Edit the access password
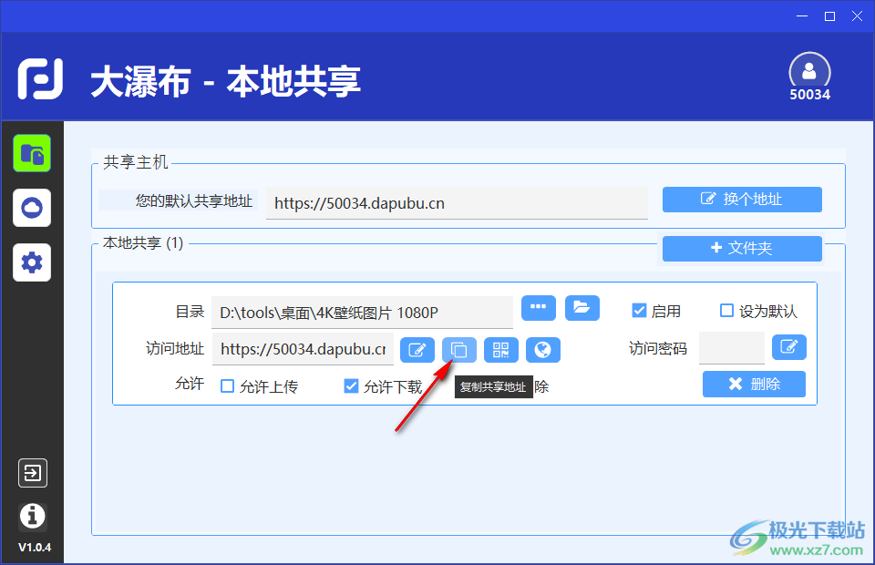 point(789,347)
